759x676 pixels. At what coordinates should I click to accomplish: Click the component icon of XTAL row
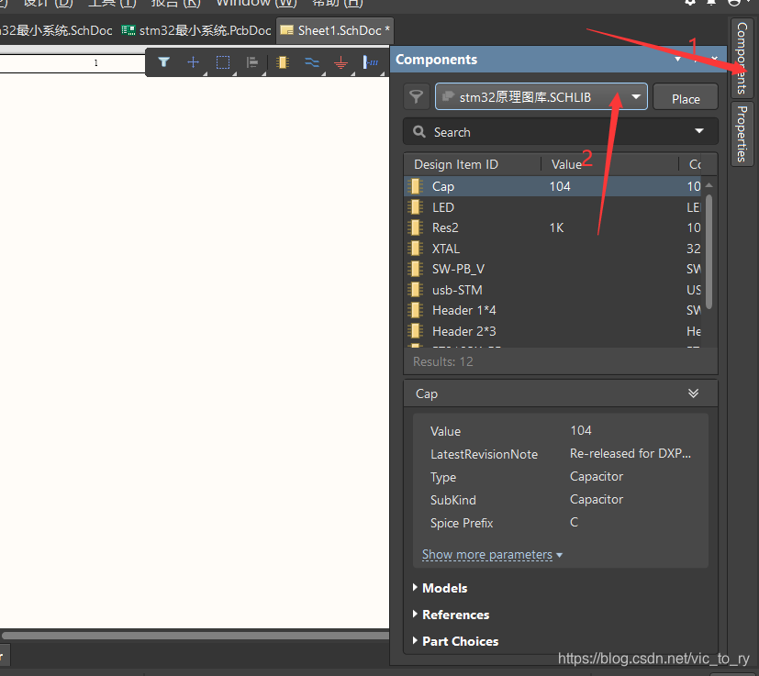tap(416, 249)
